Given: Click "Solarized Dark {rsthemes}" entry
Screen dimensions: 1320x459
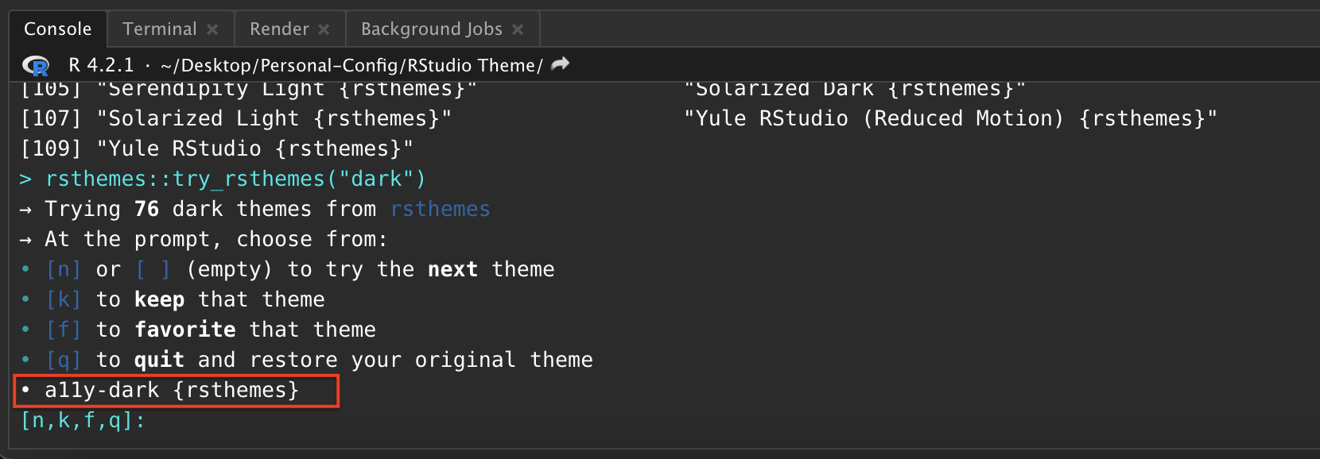Looking at the screenshot, I should click(855, 89).
